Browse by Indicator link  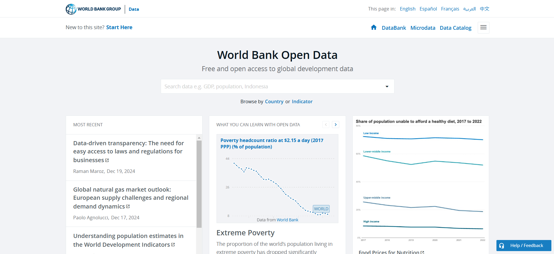click(x=302, y=101)
